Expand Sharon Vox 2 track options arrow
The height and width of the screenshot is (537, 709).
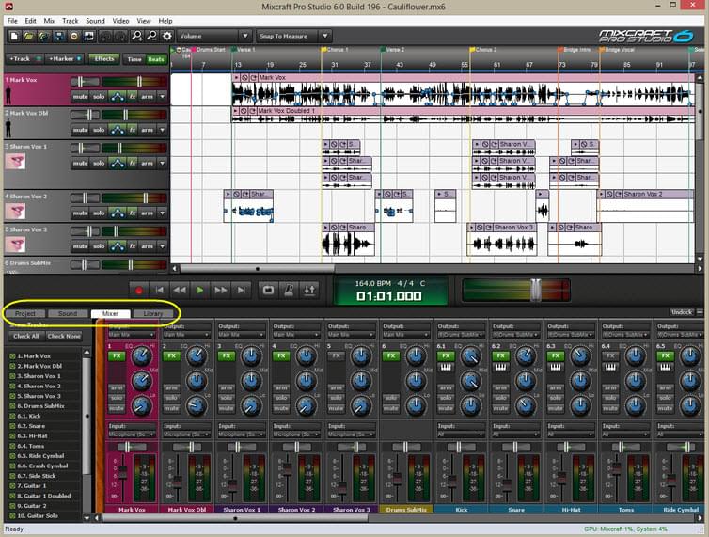click(x=162, y=213)
